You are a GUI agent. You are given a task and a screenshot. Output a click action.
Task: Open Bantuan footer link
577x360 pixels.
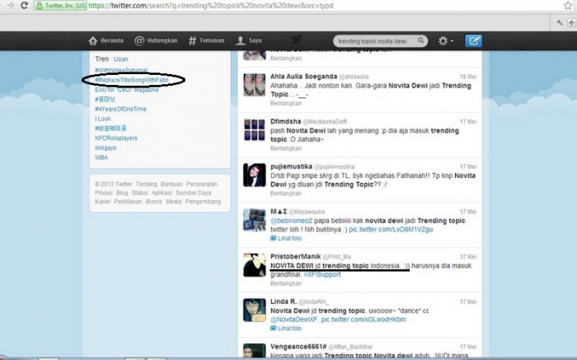tap(171, 185)
